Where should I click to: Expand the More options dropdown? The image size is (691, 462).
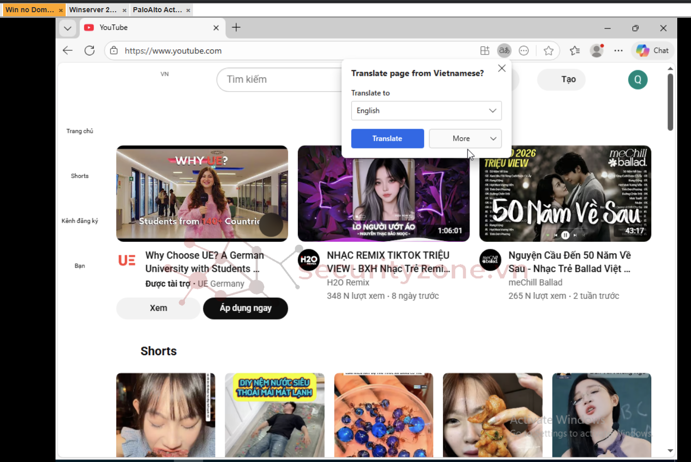465,138
